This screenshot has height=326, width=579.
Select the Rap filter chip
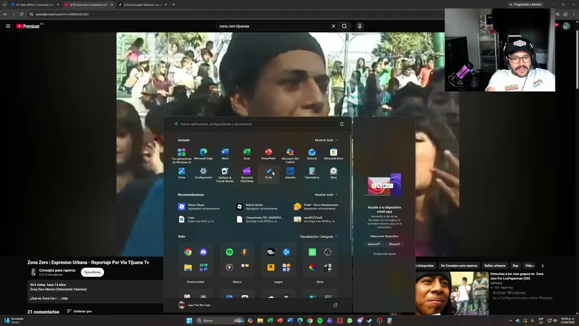pos(515,266)
